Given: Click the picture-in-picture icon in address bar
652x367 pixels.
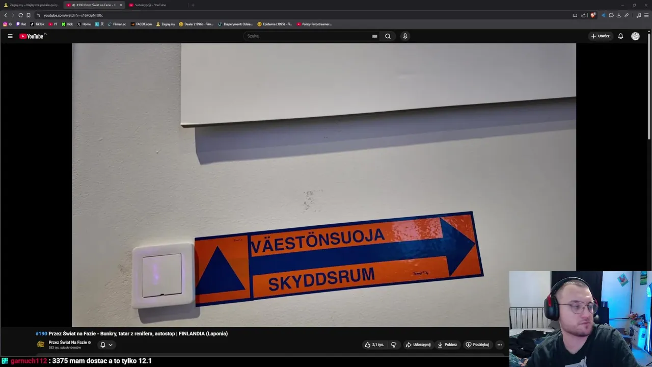Looking at the screenshot, I should (x=575, y=15).
